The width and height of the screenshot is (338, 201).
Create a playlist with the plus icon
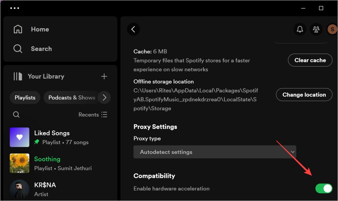click(104, 76)
